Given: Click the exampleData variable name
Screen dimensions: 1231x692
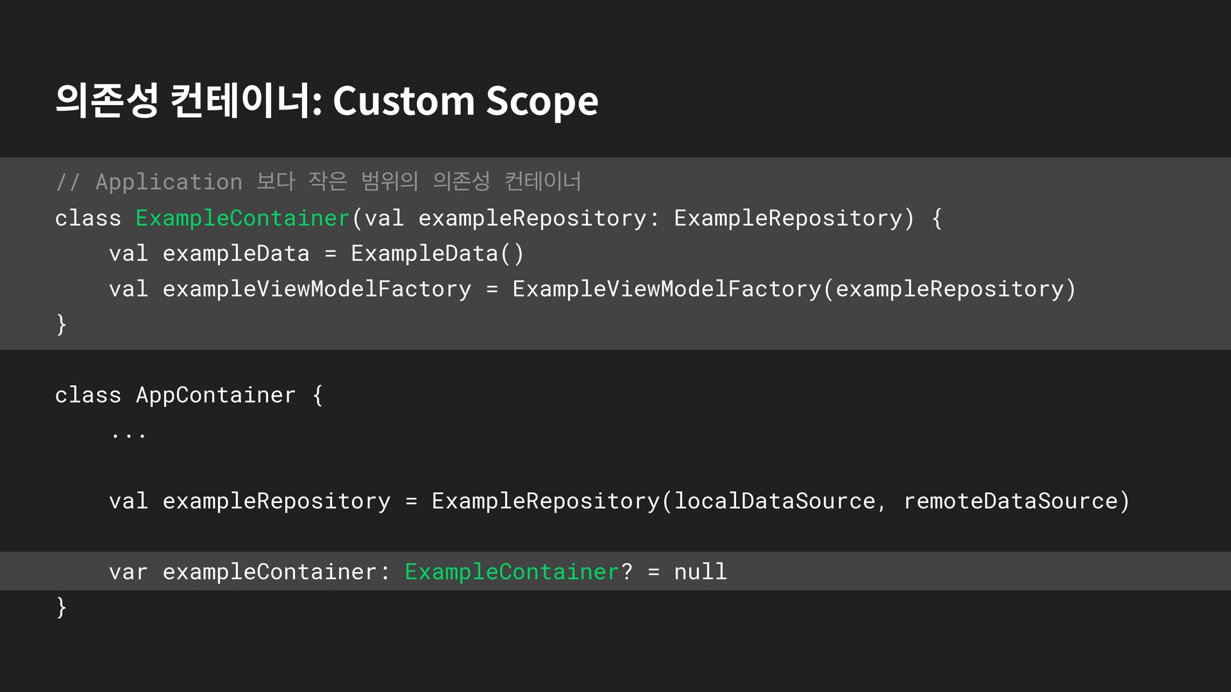Looking at the screenshot, I should tap(235, 254).
